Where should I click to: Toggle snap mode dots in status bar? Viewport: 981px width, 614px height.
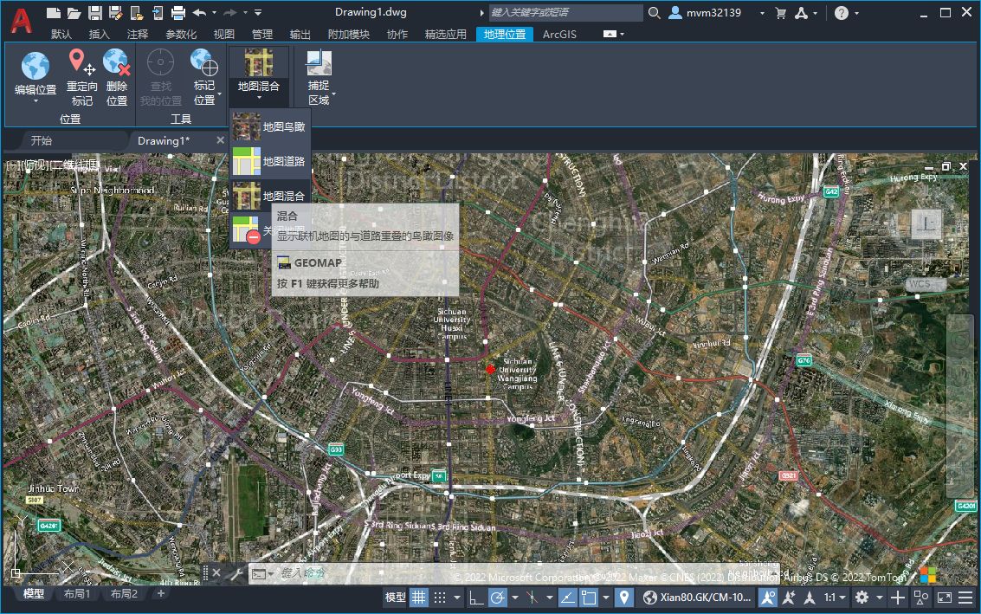pos(440,598)
